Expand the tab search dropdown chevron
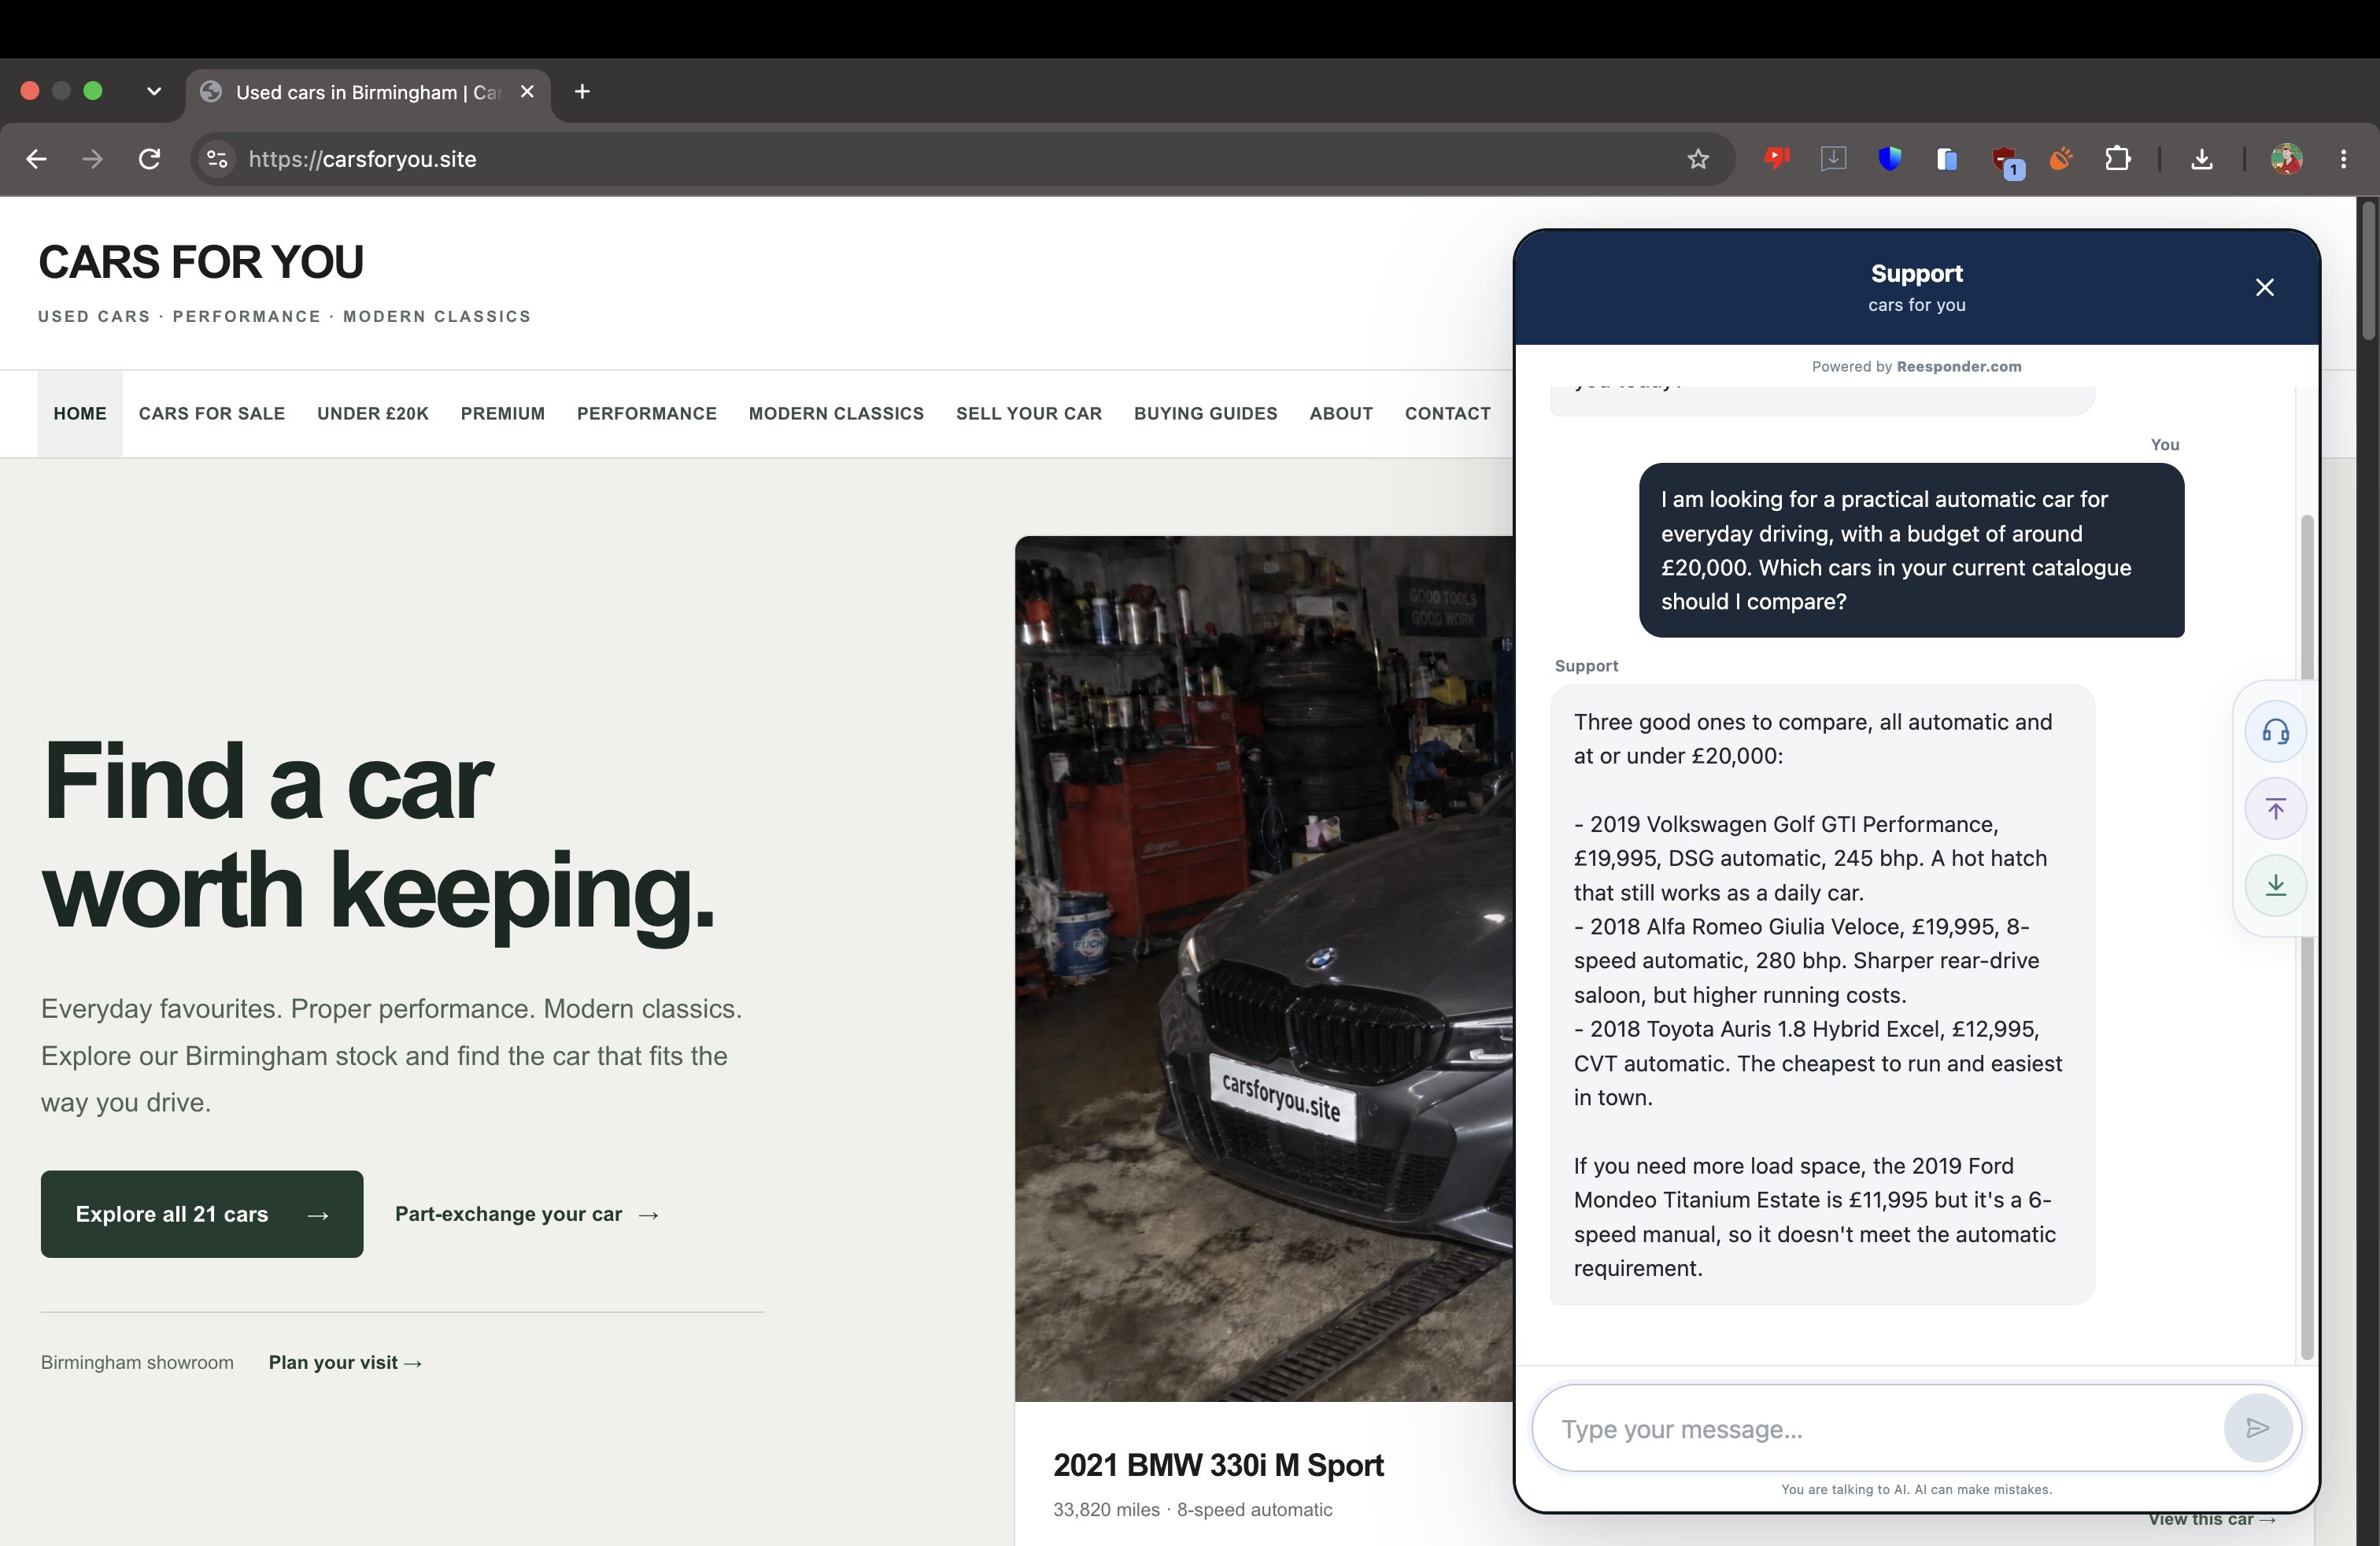The height and width of the screenshot is (1546, 2380). 153,91
